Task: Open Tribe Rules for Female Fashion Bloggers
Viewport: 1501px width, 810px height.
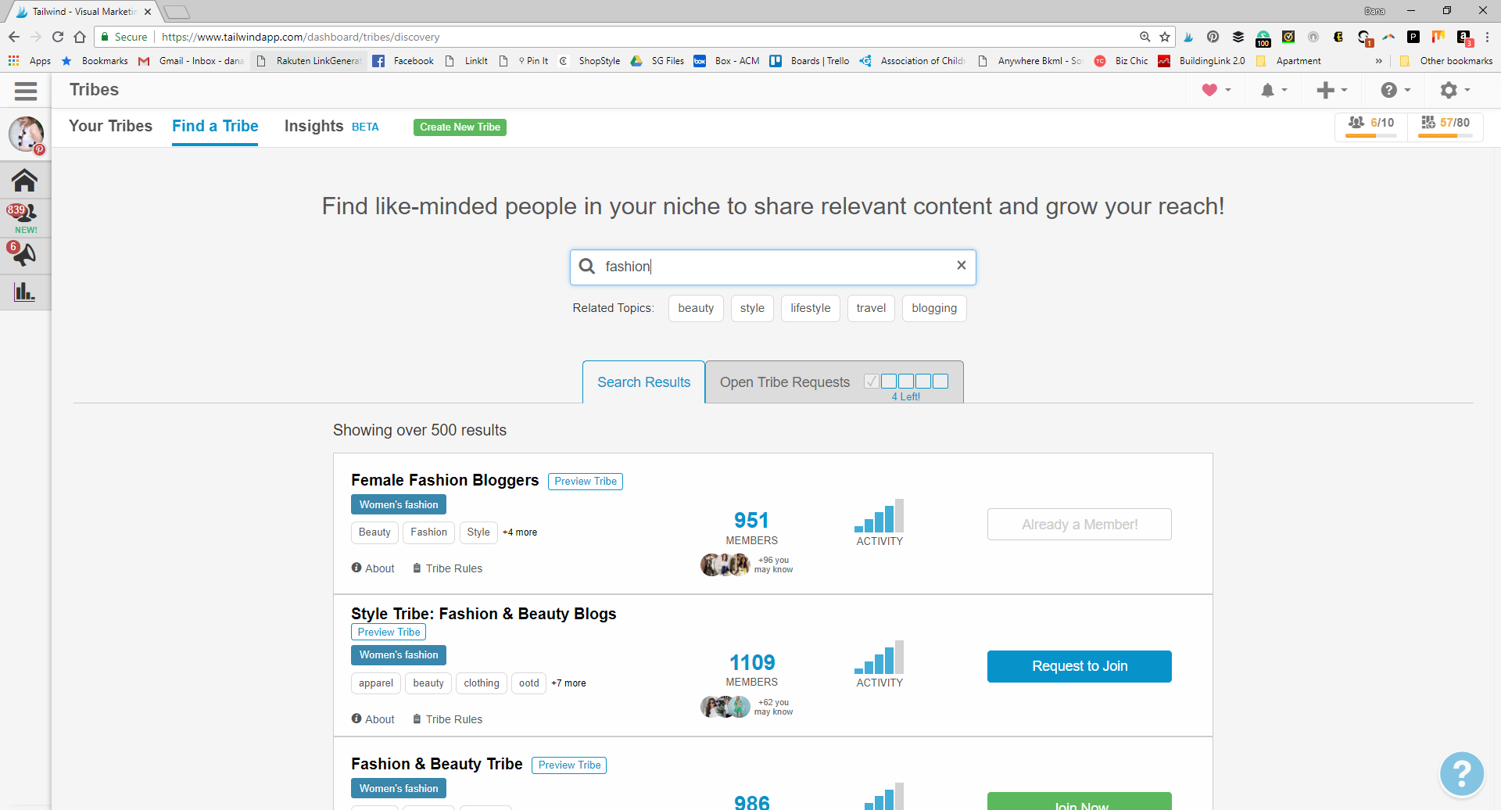Action: coord(447,568)
